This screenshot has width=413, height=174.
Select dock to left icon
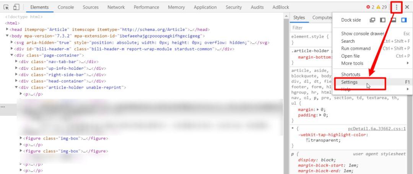point(383,20)
